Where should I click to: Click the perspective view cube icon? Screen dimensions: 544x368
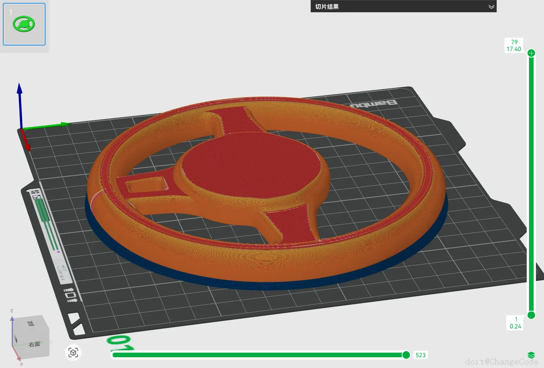[73, 352]
